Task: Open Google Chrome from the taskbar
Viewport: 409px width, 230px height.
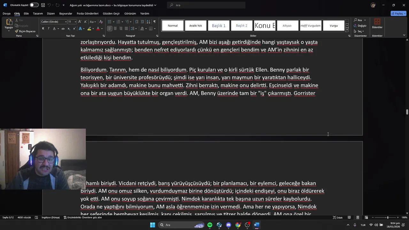Action: point(238,225)
